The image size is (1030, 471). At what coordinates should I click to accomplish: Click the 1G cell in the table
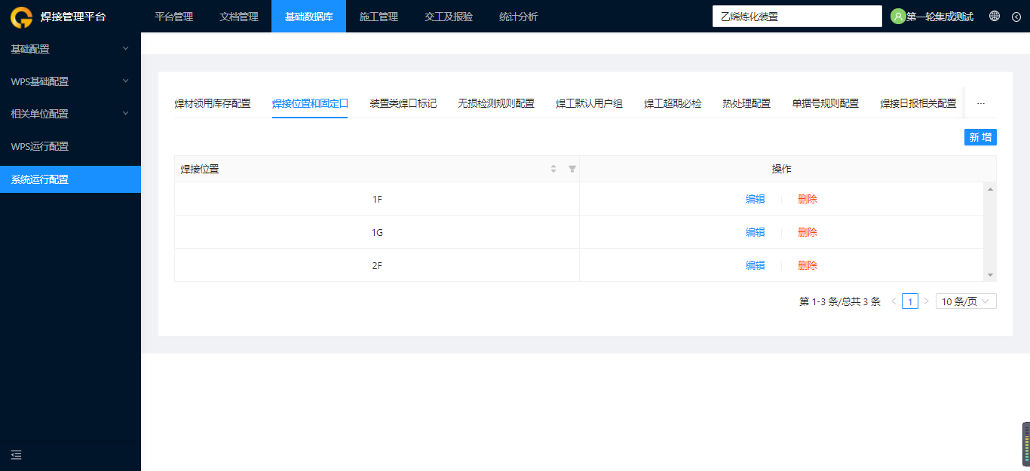[x=377, y=232]
